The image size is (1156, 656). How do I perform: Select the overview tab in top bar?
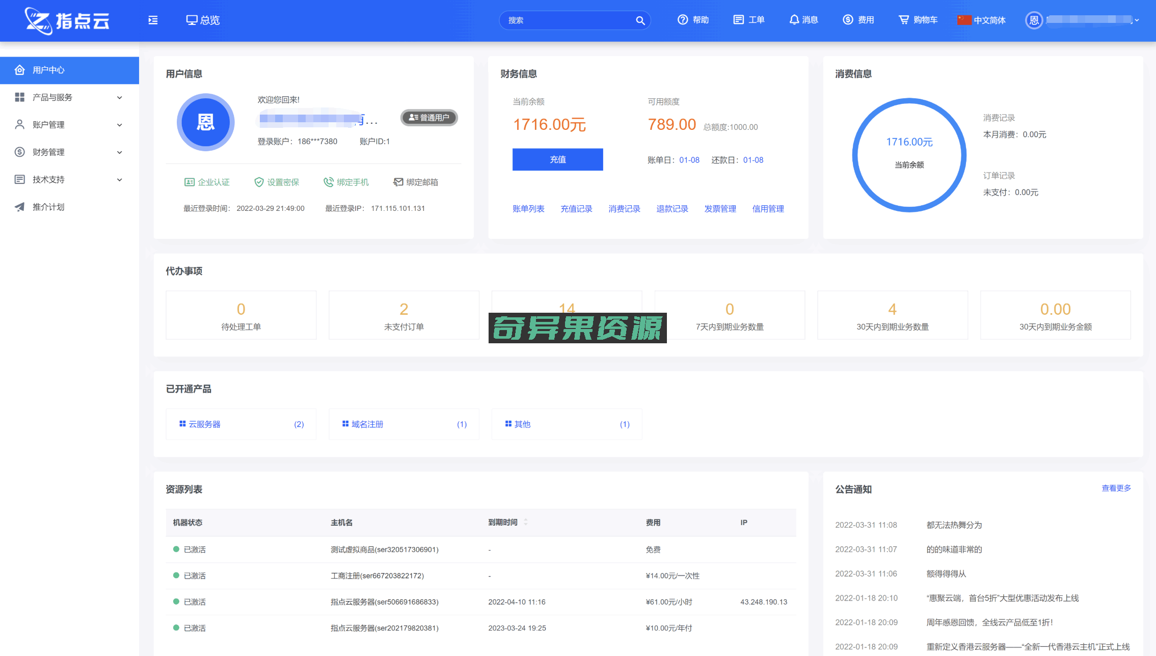click(203, 20)
